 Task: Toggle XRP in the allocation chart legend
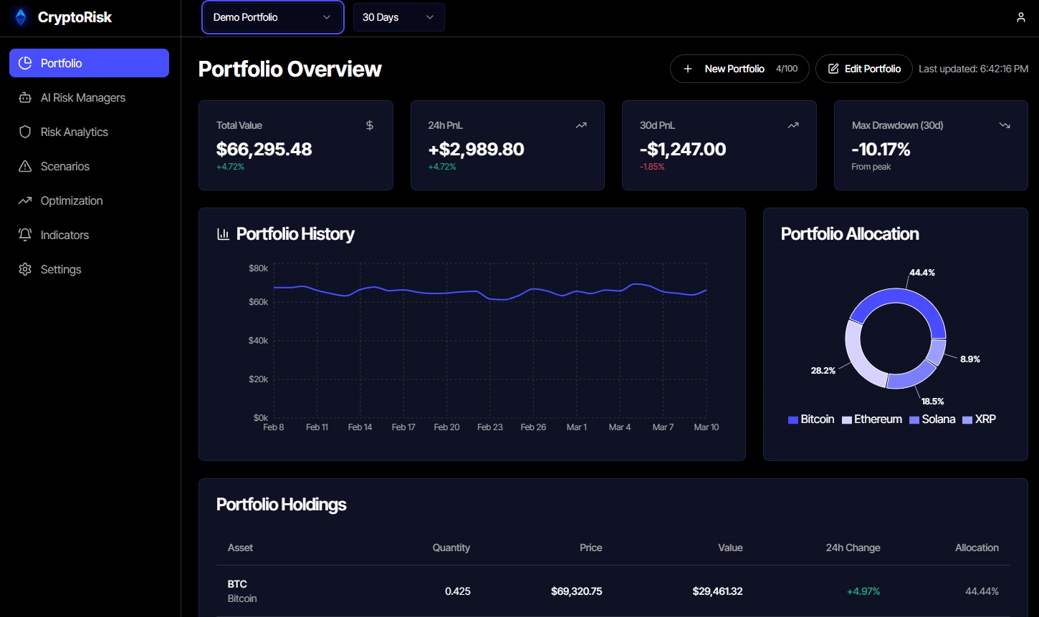click(980, 419)
